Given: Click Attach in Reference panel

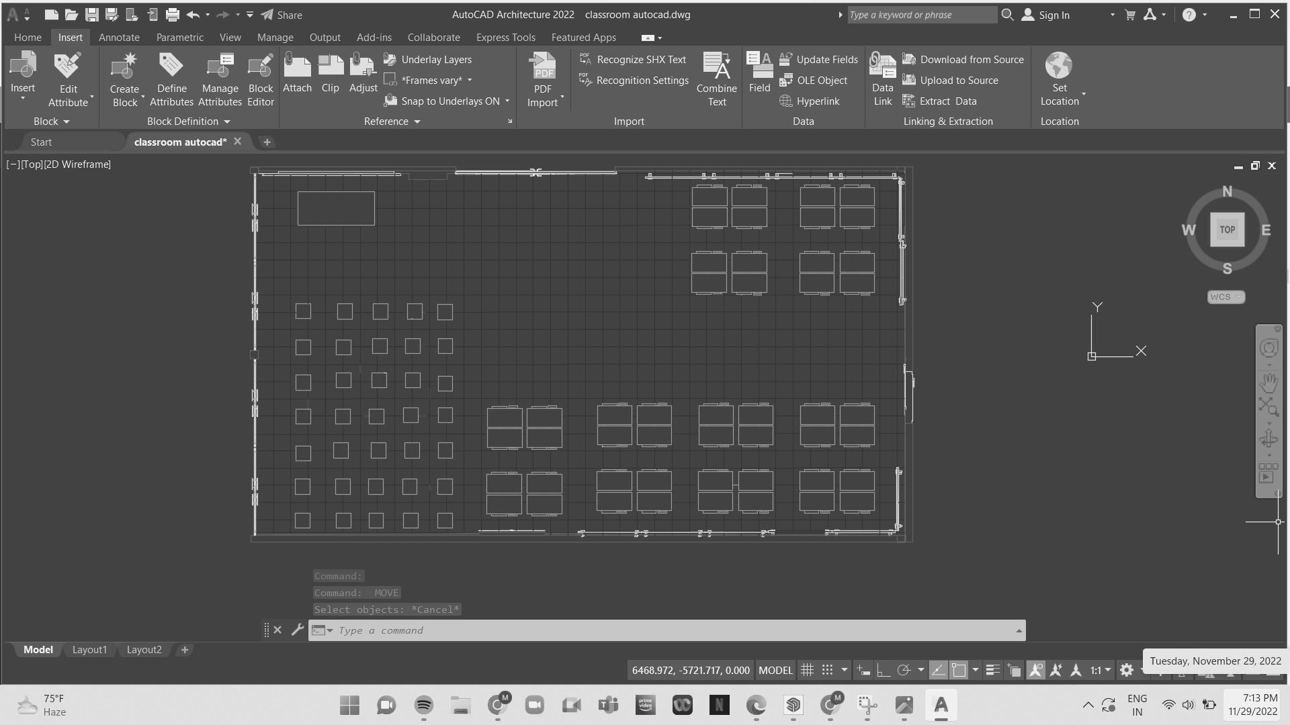Looking at the screenshot, I should point(297,72).
